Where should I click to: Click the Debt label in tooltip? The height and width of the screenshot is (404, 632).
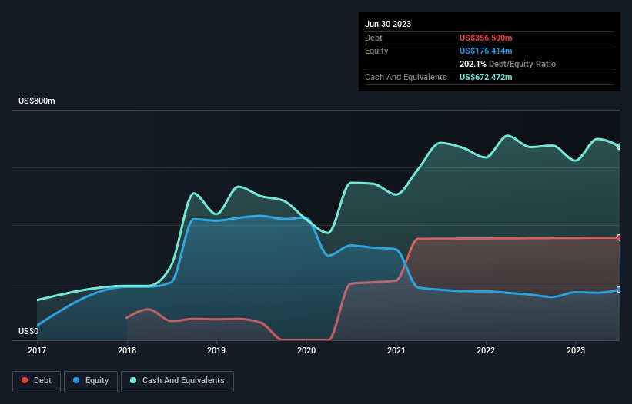click(x=373, y=38)
